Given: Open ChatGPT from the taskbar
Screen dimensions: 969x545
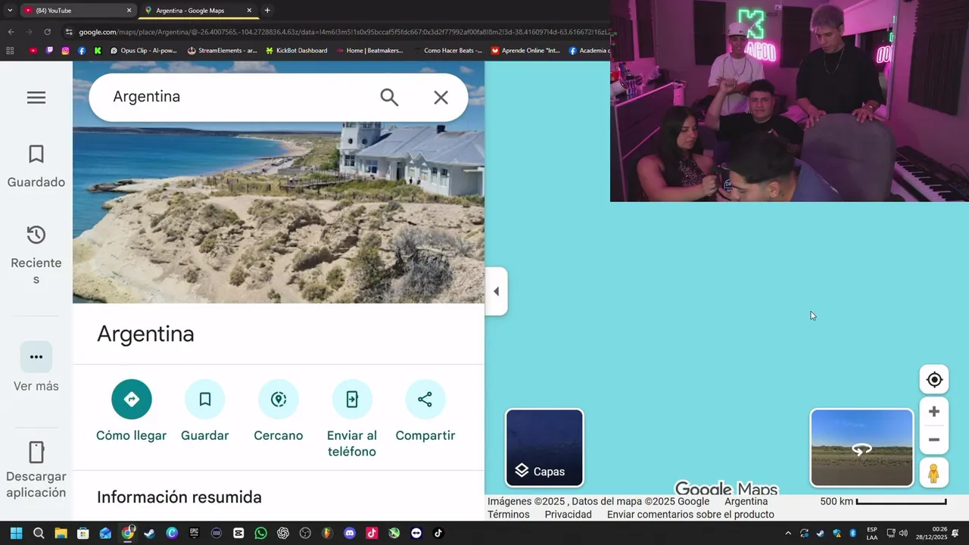Looking at the screenshot, I should coord(283,533).
